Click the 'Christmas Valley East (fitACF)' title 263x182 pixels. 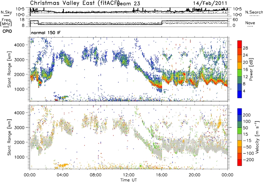75,3
